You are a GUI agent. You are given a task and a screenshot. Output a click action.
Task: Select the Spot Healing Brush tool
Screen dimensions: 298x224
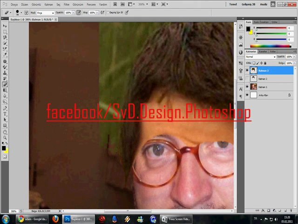[5, 61]
